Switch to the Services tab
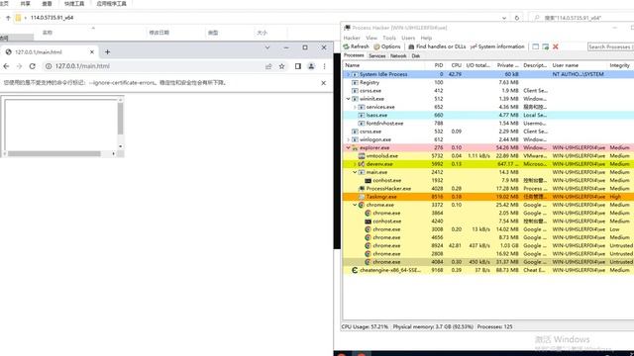Screen dimensions: 634x356 click(376, 56)
